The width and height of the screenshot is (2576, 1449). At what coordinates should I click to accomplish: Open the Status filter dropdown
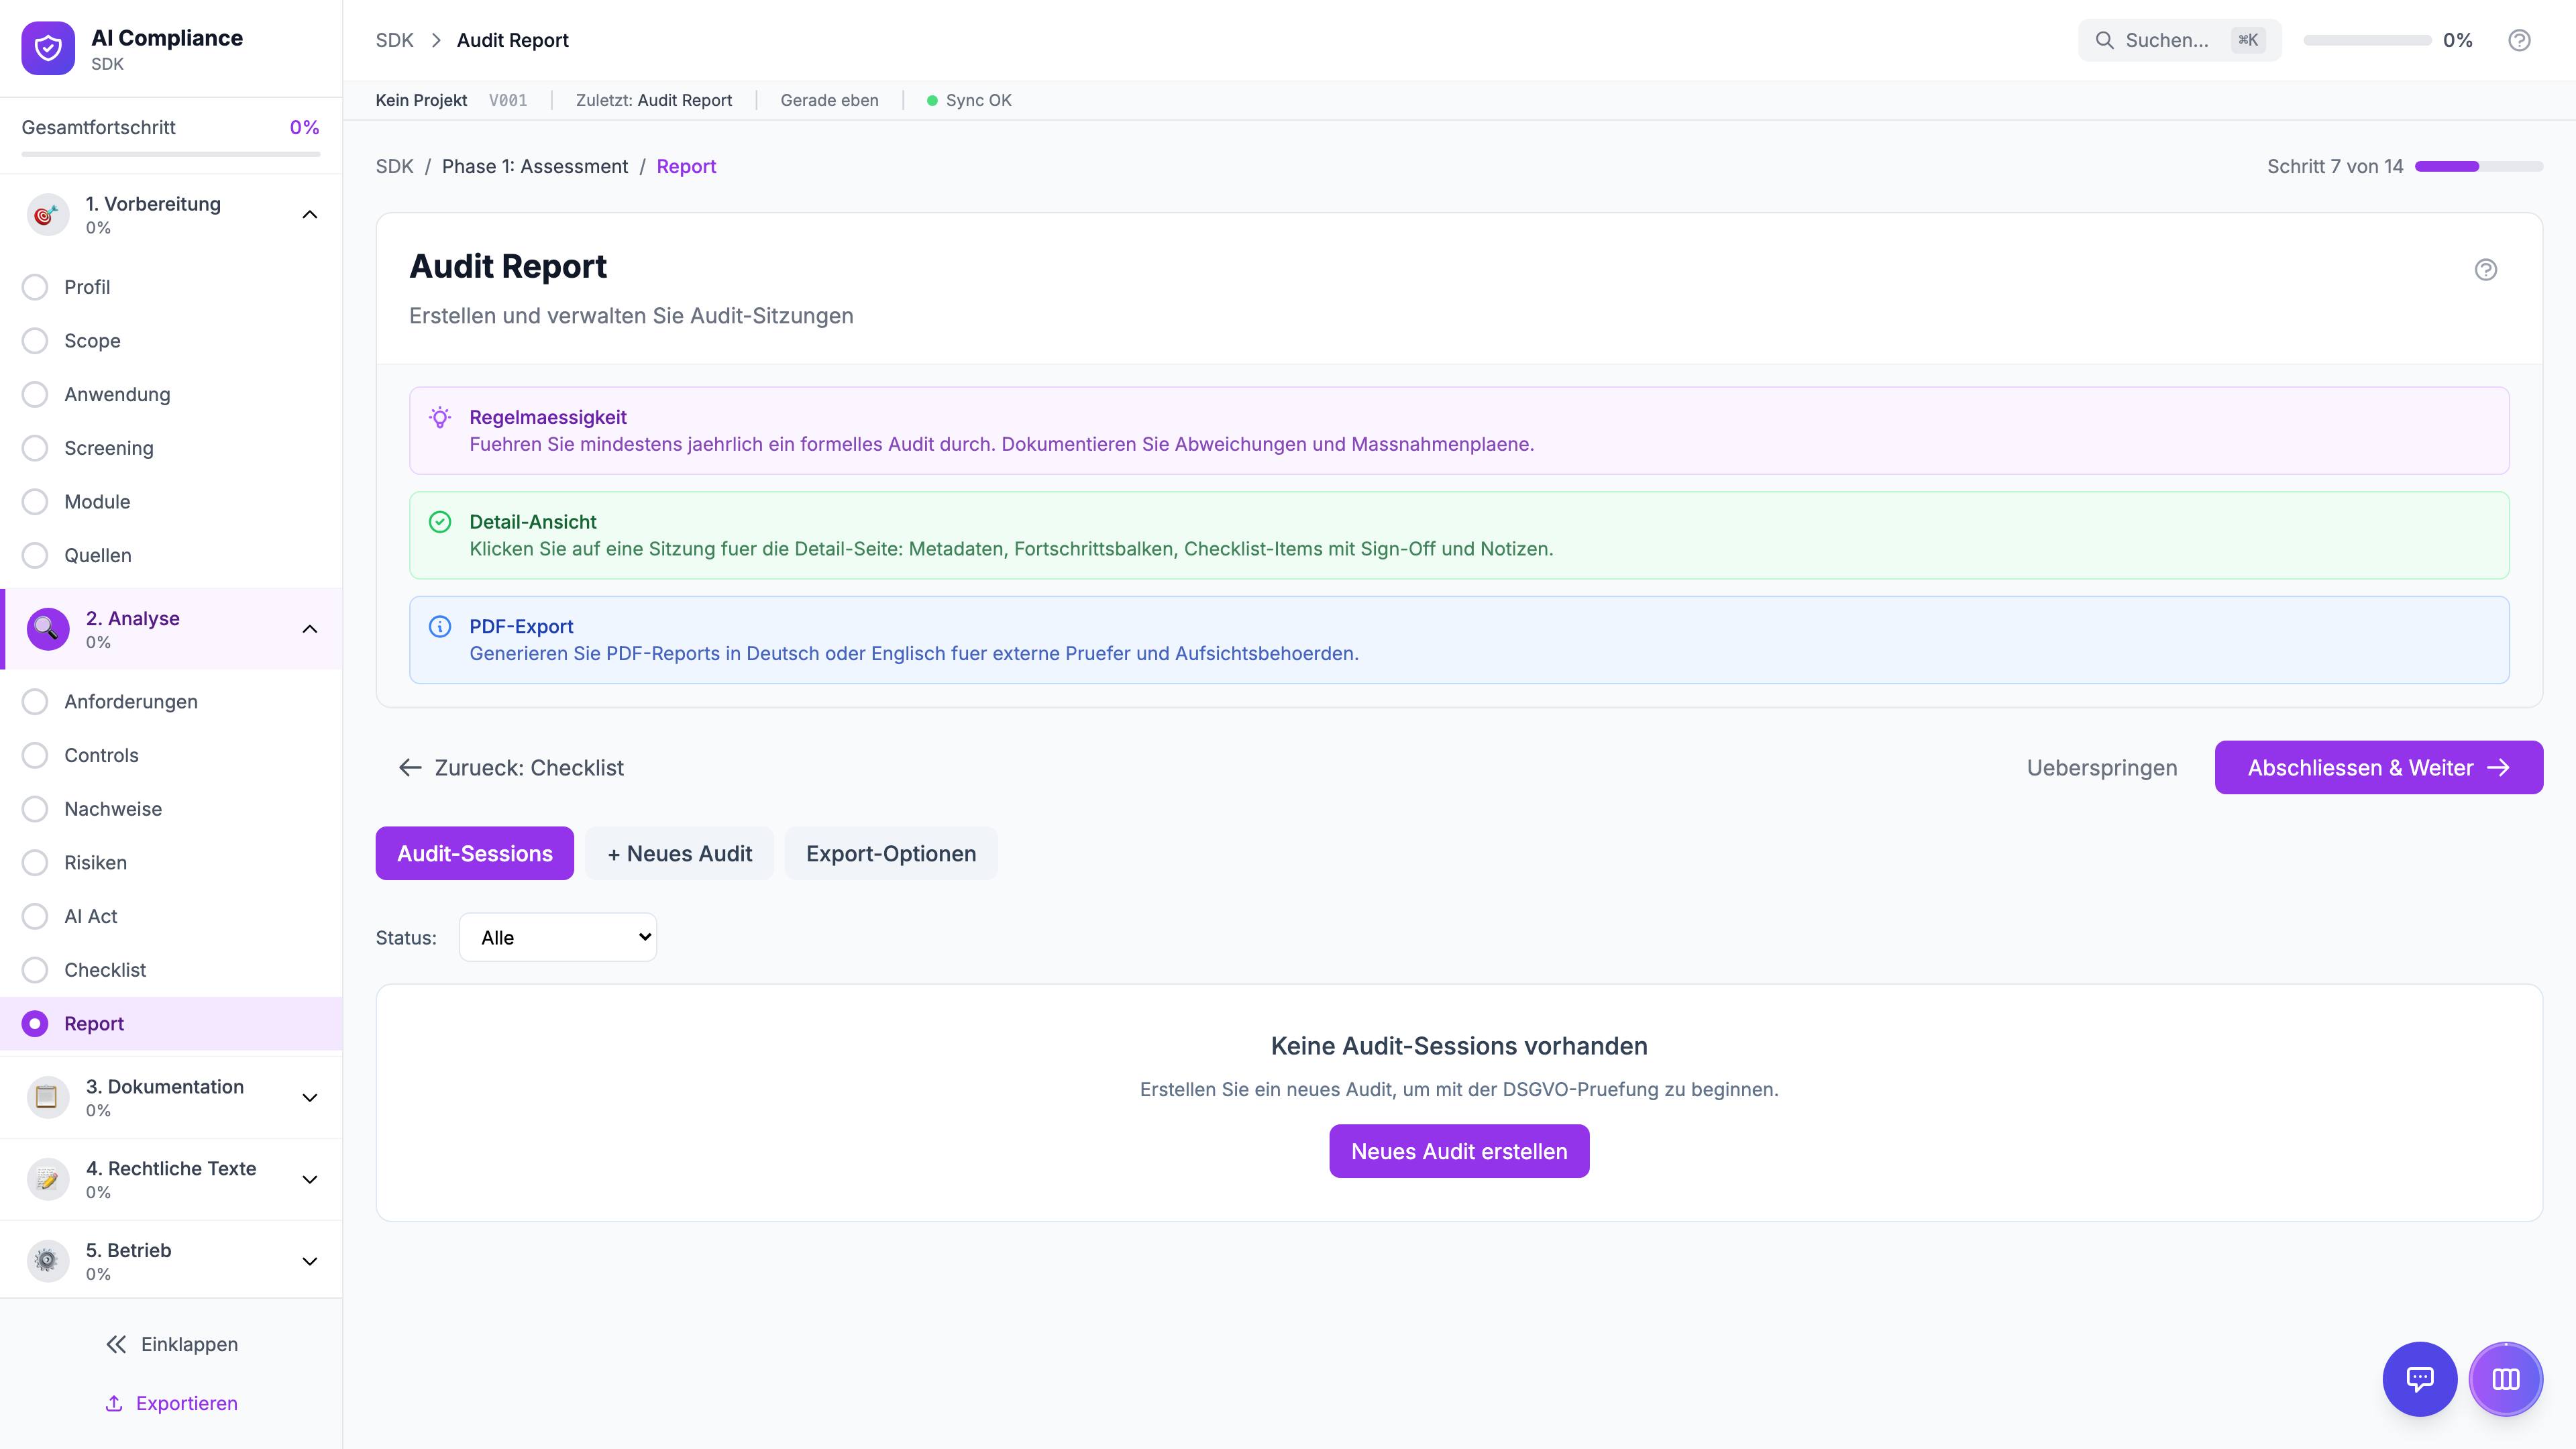point(557,937)
